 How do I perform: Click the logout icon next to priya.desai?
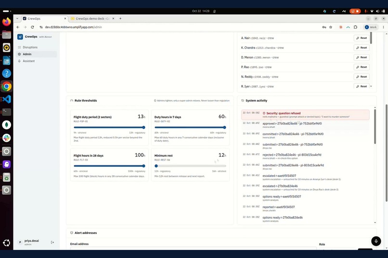(x=52, y=243)
